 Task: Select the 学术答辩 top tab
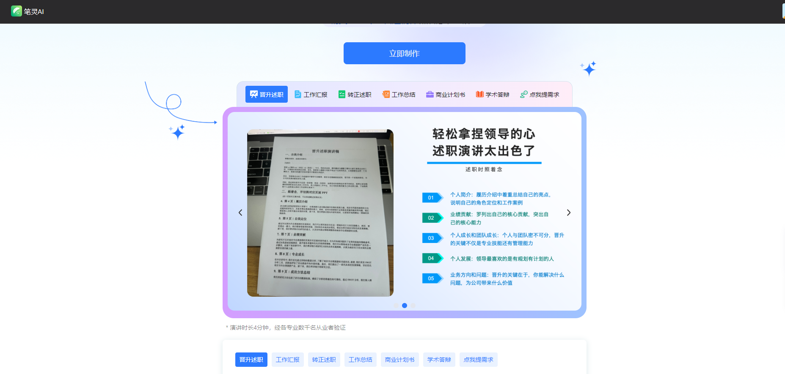493,94
